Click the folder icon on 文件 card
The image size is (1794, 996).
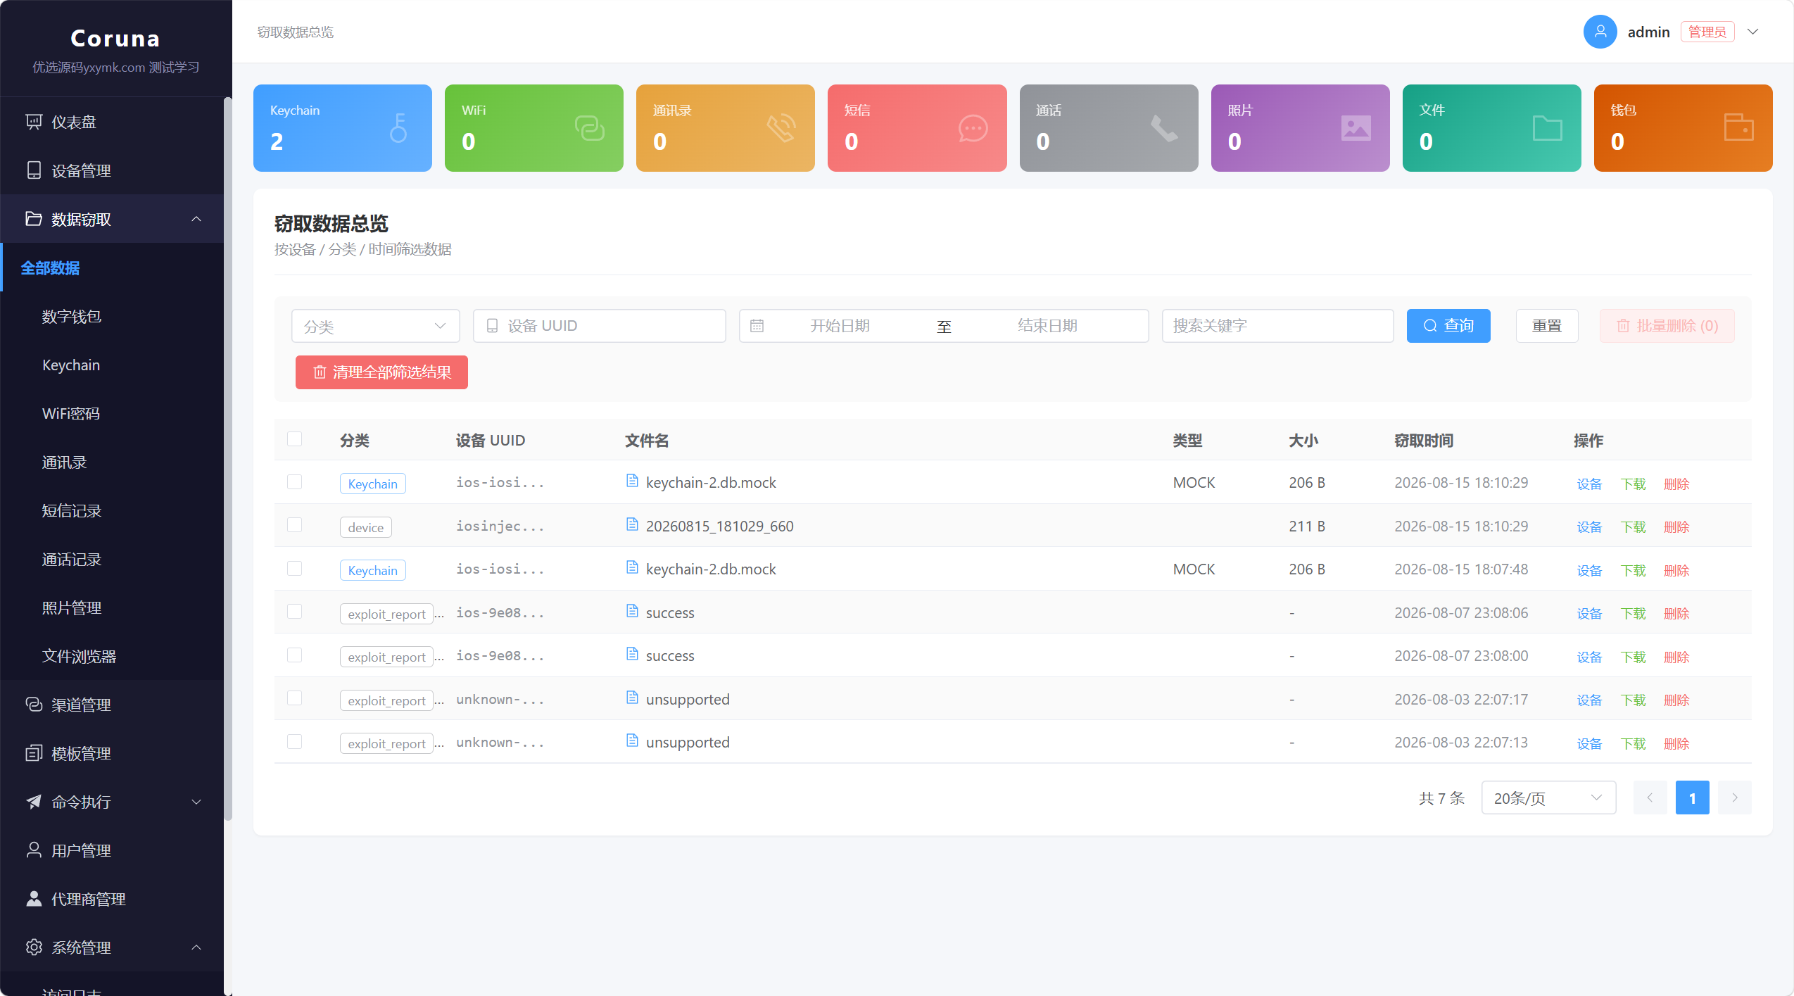1547,128
